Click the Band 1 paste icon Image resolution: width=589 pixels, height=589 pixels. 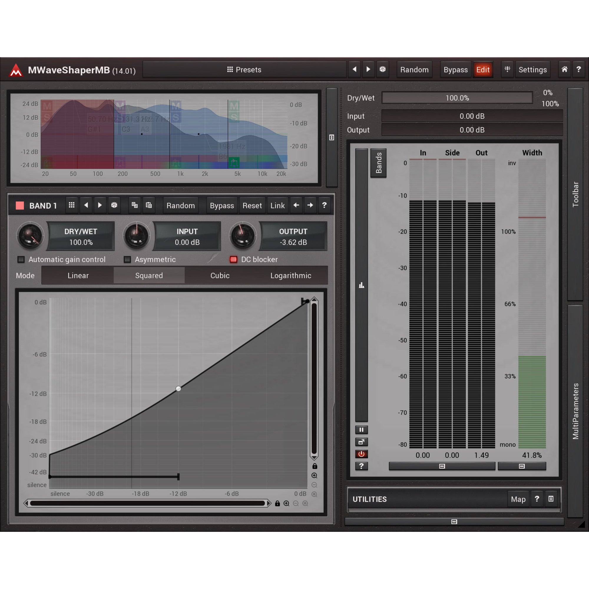pos(149,205)
